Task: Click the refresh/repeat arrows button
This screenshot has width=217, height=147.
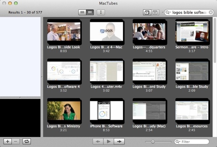Action: click(x=26, y=141)
